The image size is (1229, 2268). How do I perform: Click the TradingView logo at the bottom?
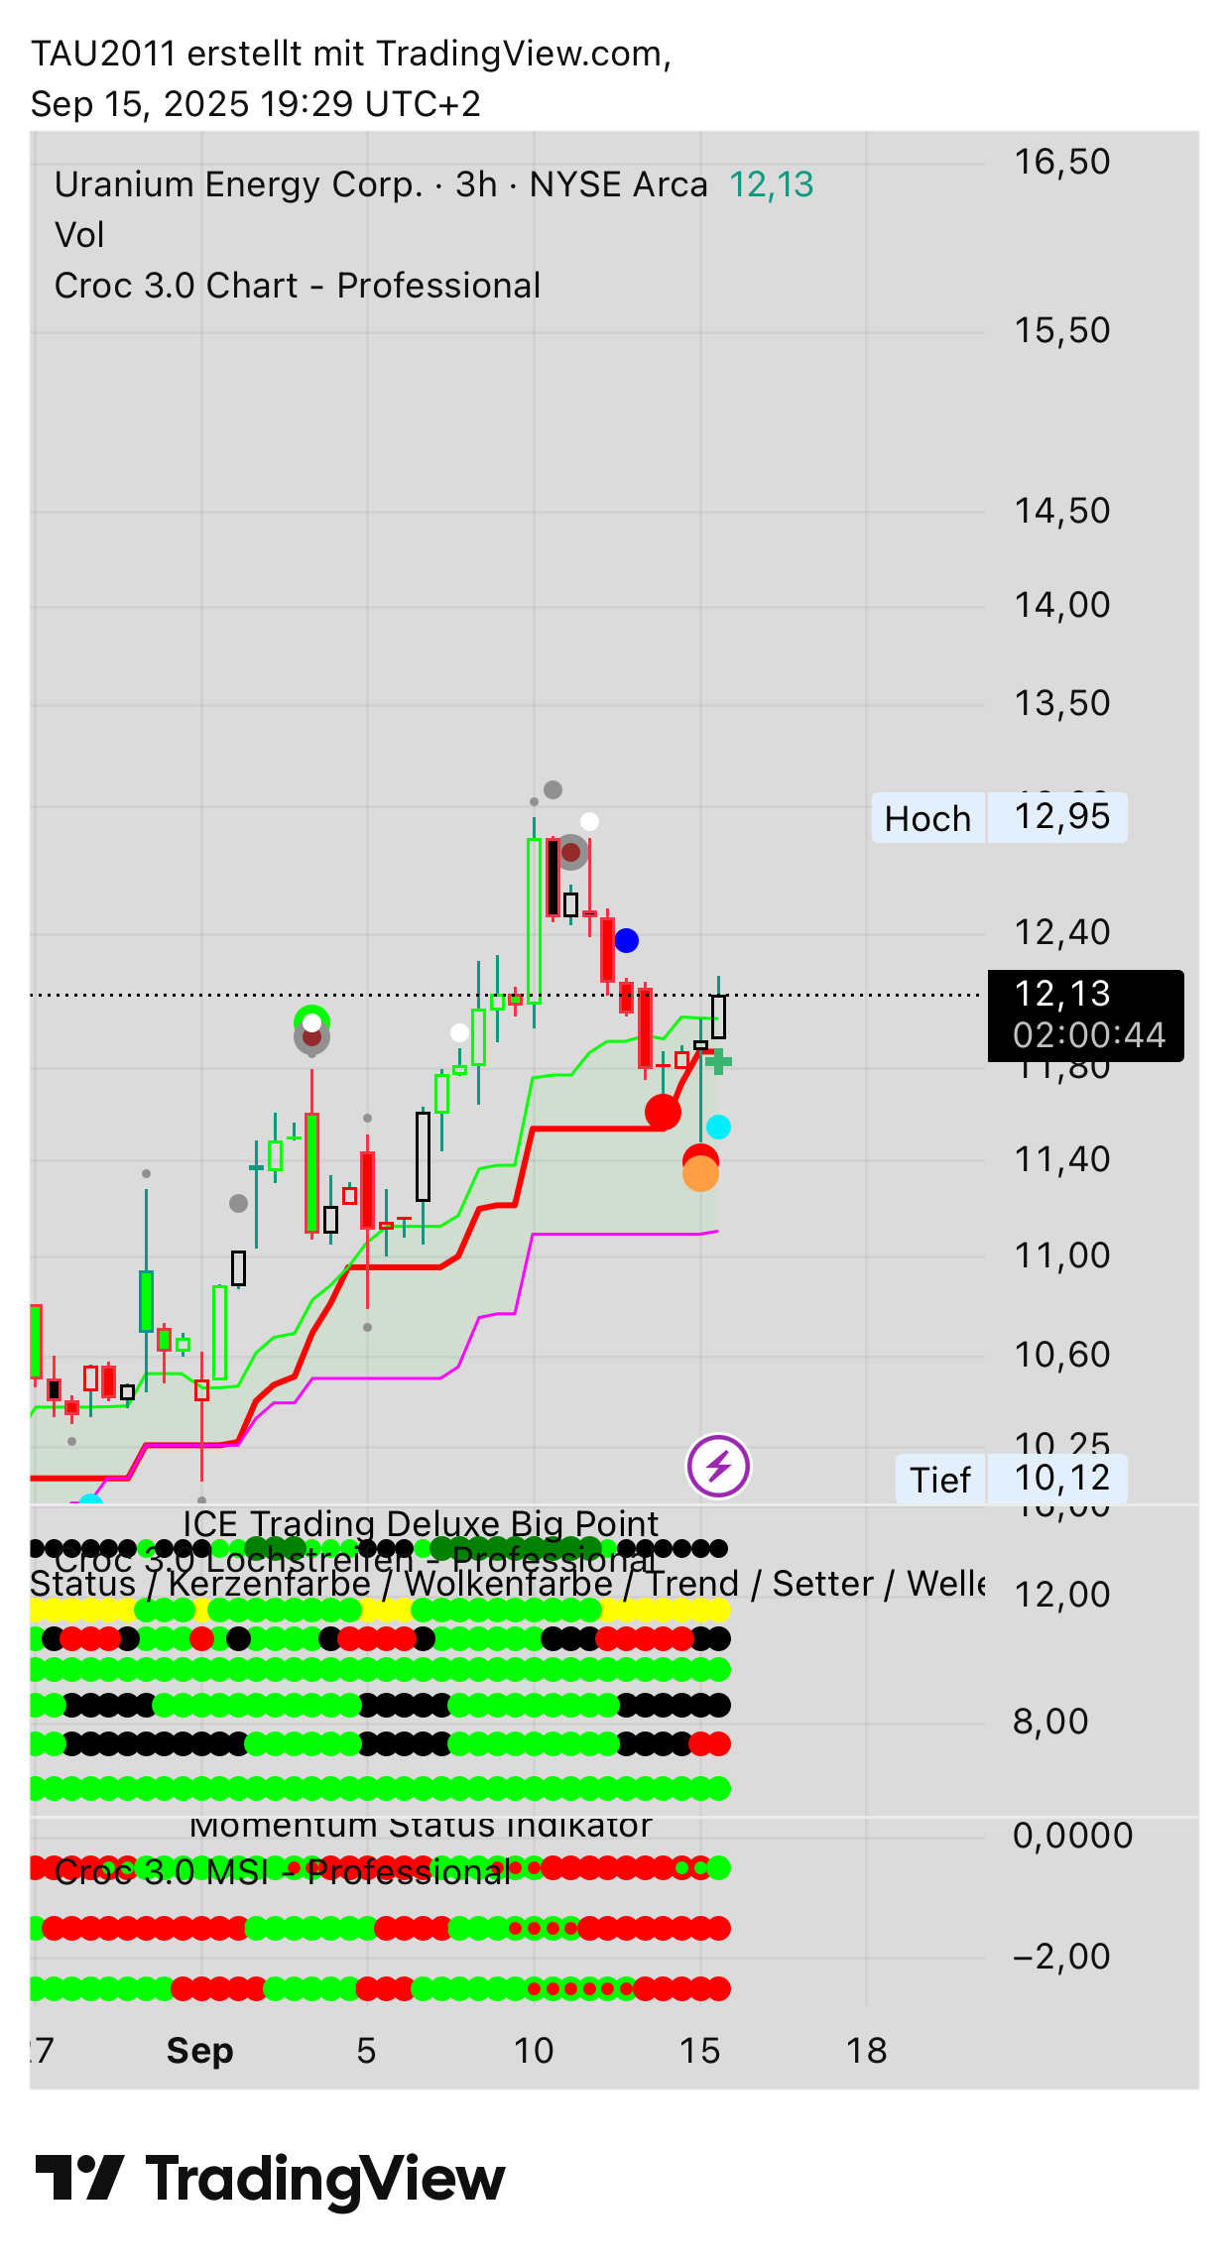[x=270, y=2179]
